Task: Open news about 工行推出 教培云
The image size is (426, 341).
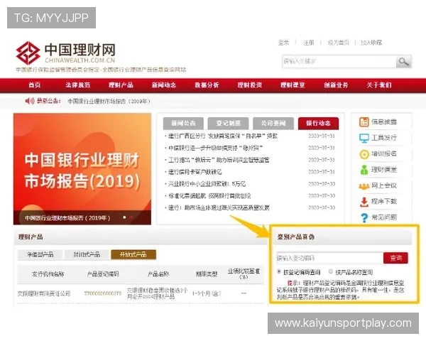Action: coord(219,160)
